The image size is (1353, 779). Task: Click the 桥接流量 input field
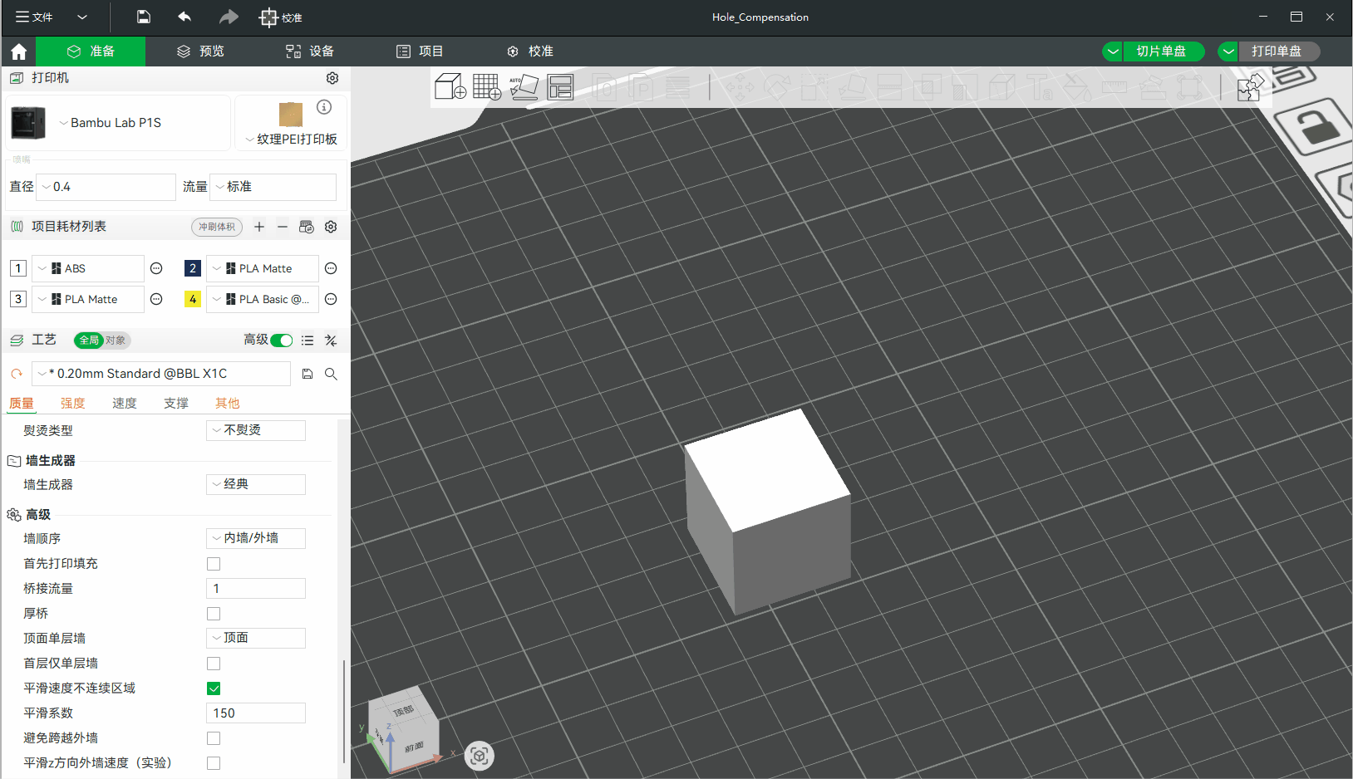pos(256,589)
